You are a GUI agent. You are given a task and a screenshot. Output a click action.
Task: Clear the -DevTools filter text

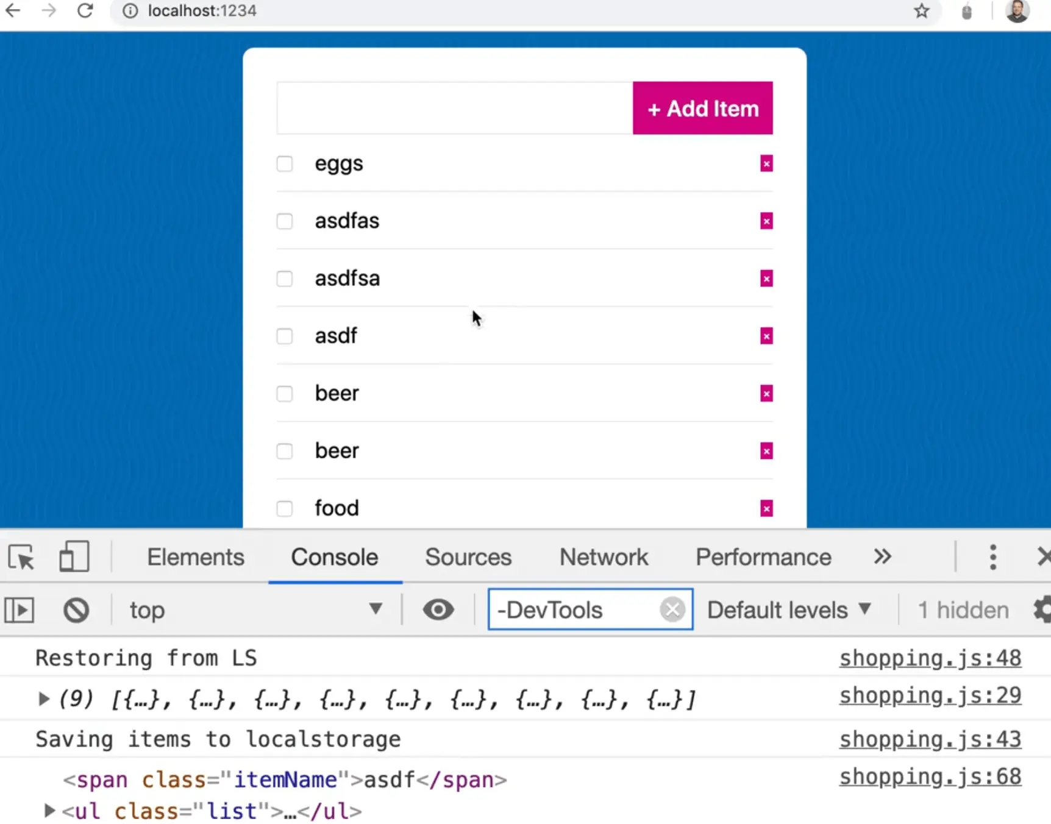pos(672,610)
